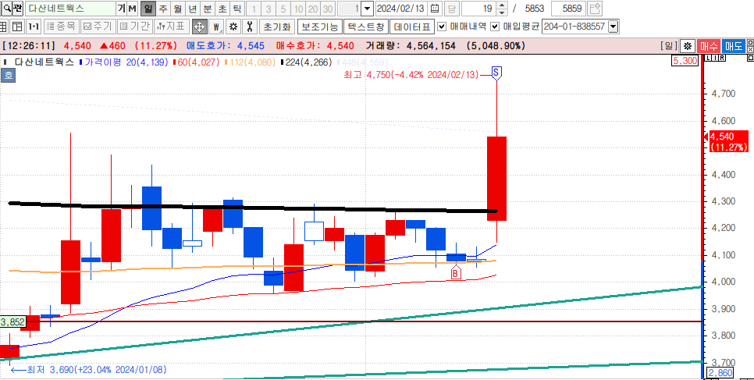
Task: Click the wrench tools icon
Action: click(249, 27)
